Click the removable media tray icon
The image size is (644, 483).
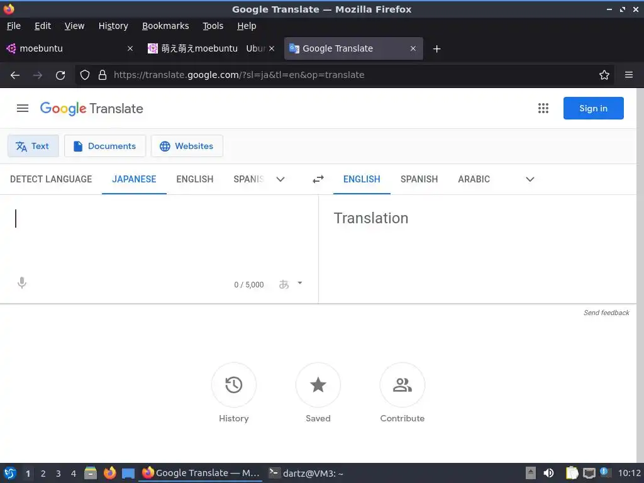click(x=531, y=473)
